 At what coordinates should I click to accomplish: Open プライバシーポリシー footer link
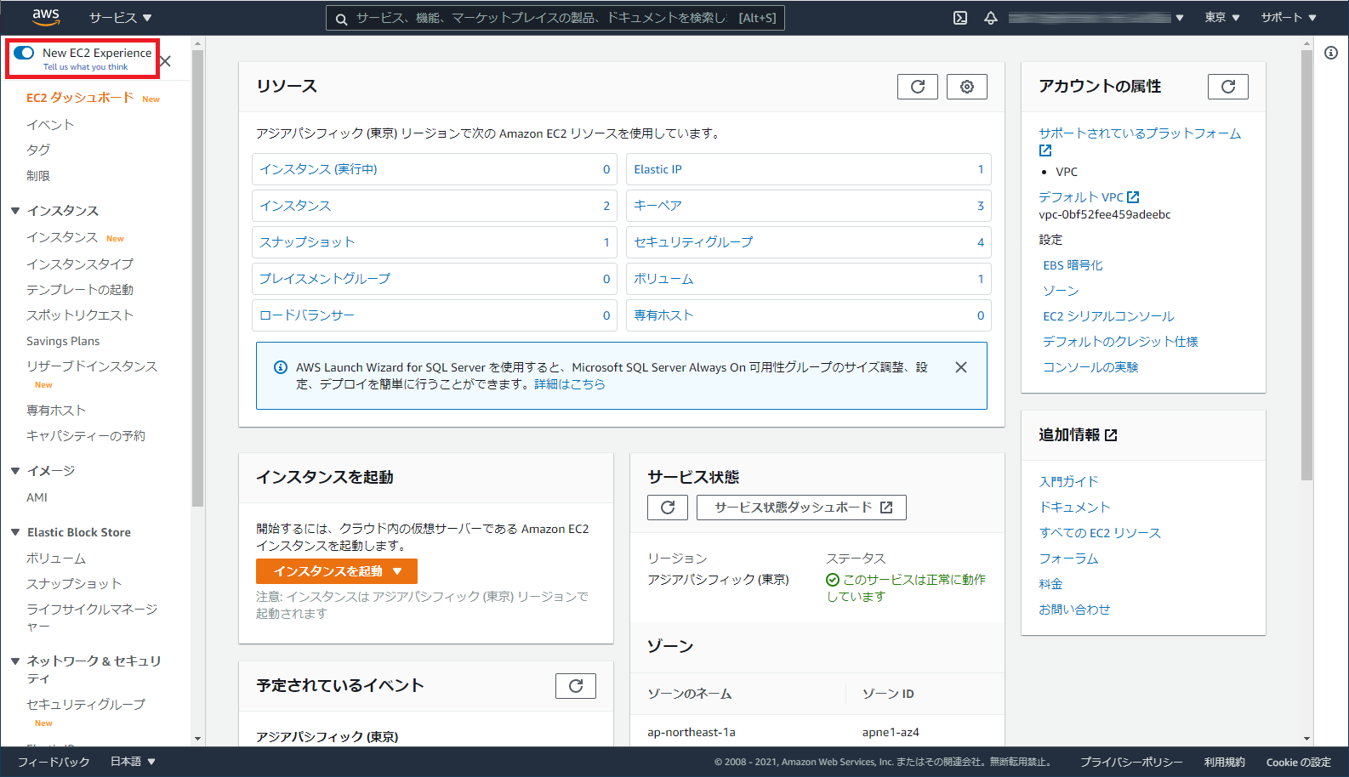click(x=1131, y=762)
